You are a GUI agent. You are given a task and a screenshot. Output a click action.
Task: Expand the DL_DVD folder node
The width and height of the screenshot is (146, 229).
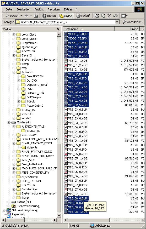point(19,81)
